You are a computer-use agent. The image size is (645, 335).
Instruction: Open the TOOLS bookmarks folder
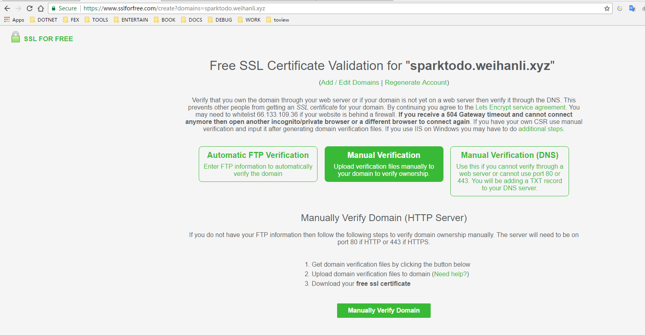(x=96, y=20)
